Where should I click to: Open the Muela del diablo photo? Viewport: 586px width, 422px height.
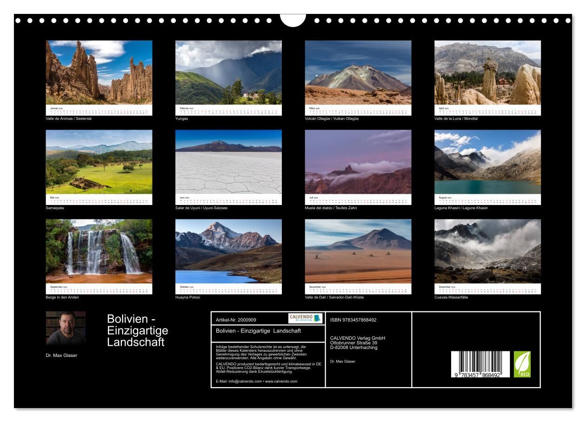coord(358,162)
